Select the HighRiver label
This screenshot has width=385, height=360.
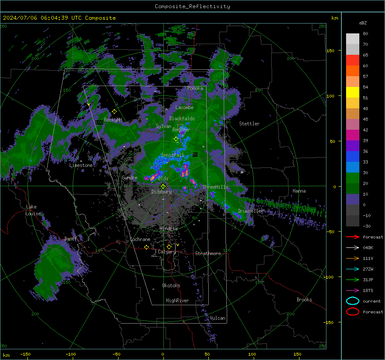click(178, 300)
